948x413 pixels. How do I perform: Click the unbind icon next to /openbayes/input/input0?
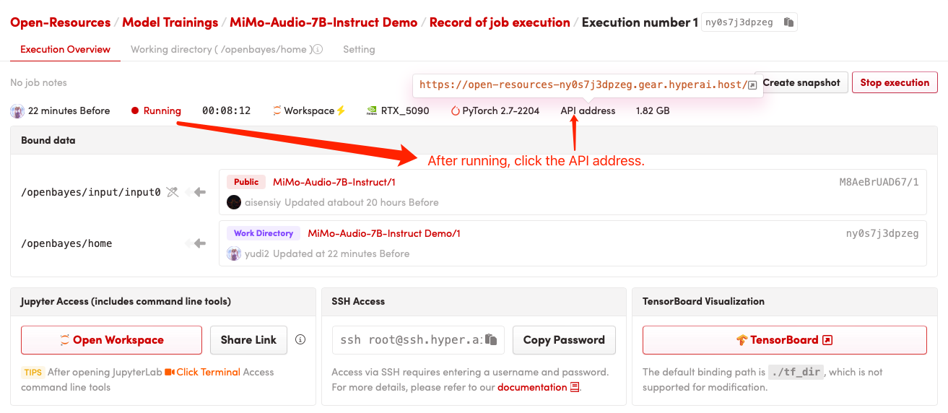pos(172,192)
